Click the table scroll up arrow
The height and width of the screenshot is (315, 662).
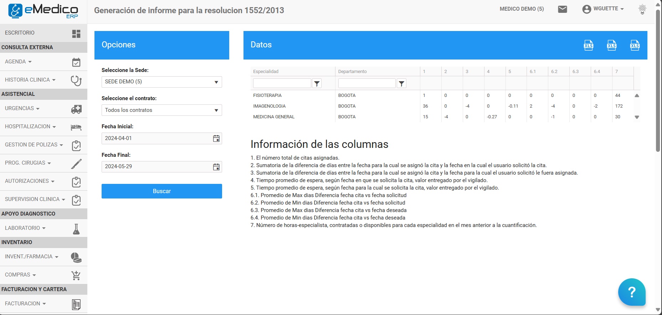click(637, 95)
